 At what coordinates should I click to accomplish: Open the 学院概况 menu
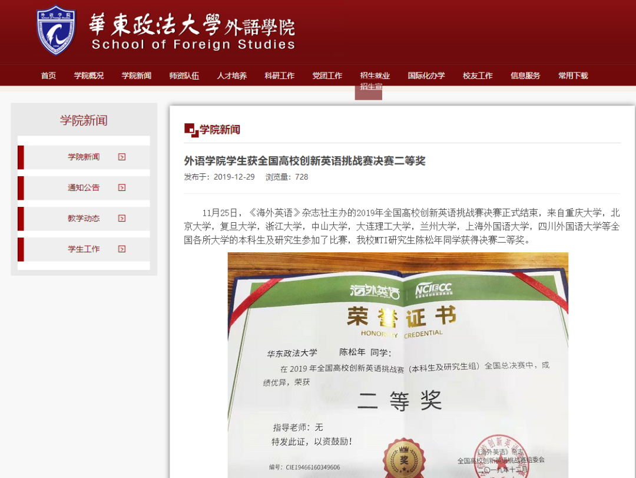point(89,75)
